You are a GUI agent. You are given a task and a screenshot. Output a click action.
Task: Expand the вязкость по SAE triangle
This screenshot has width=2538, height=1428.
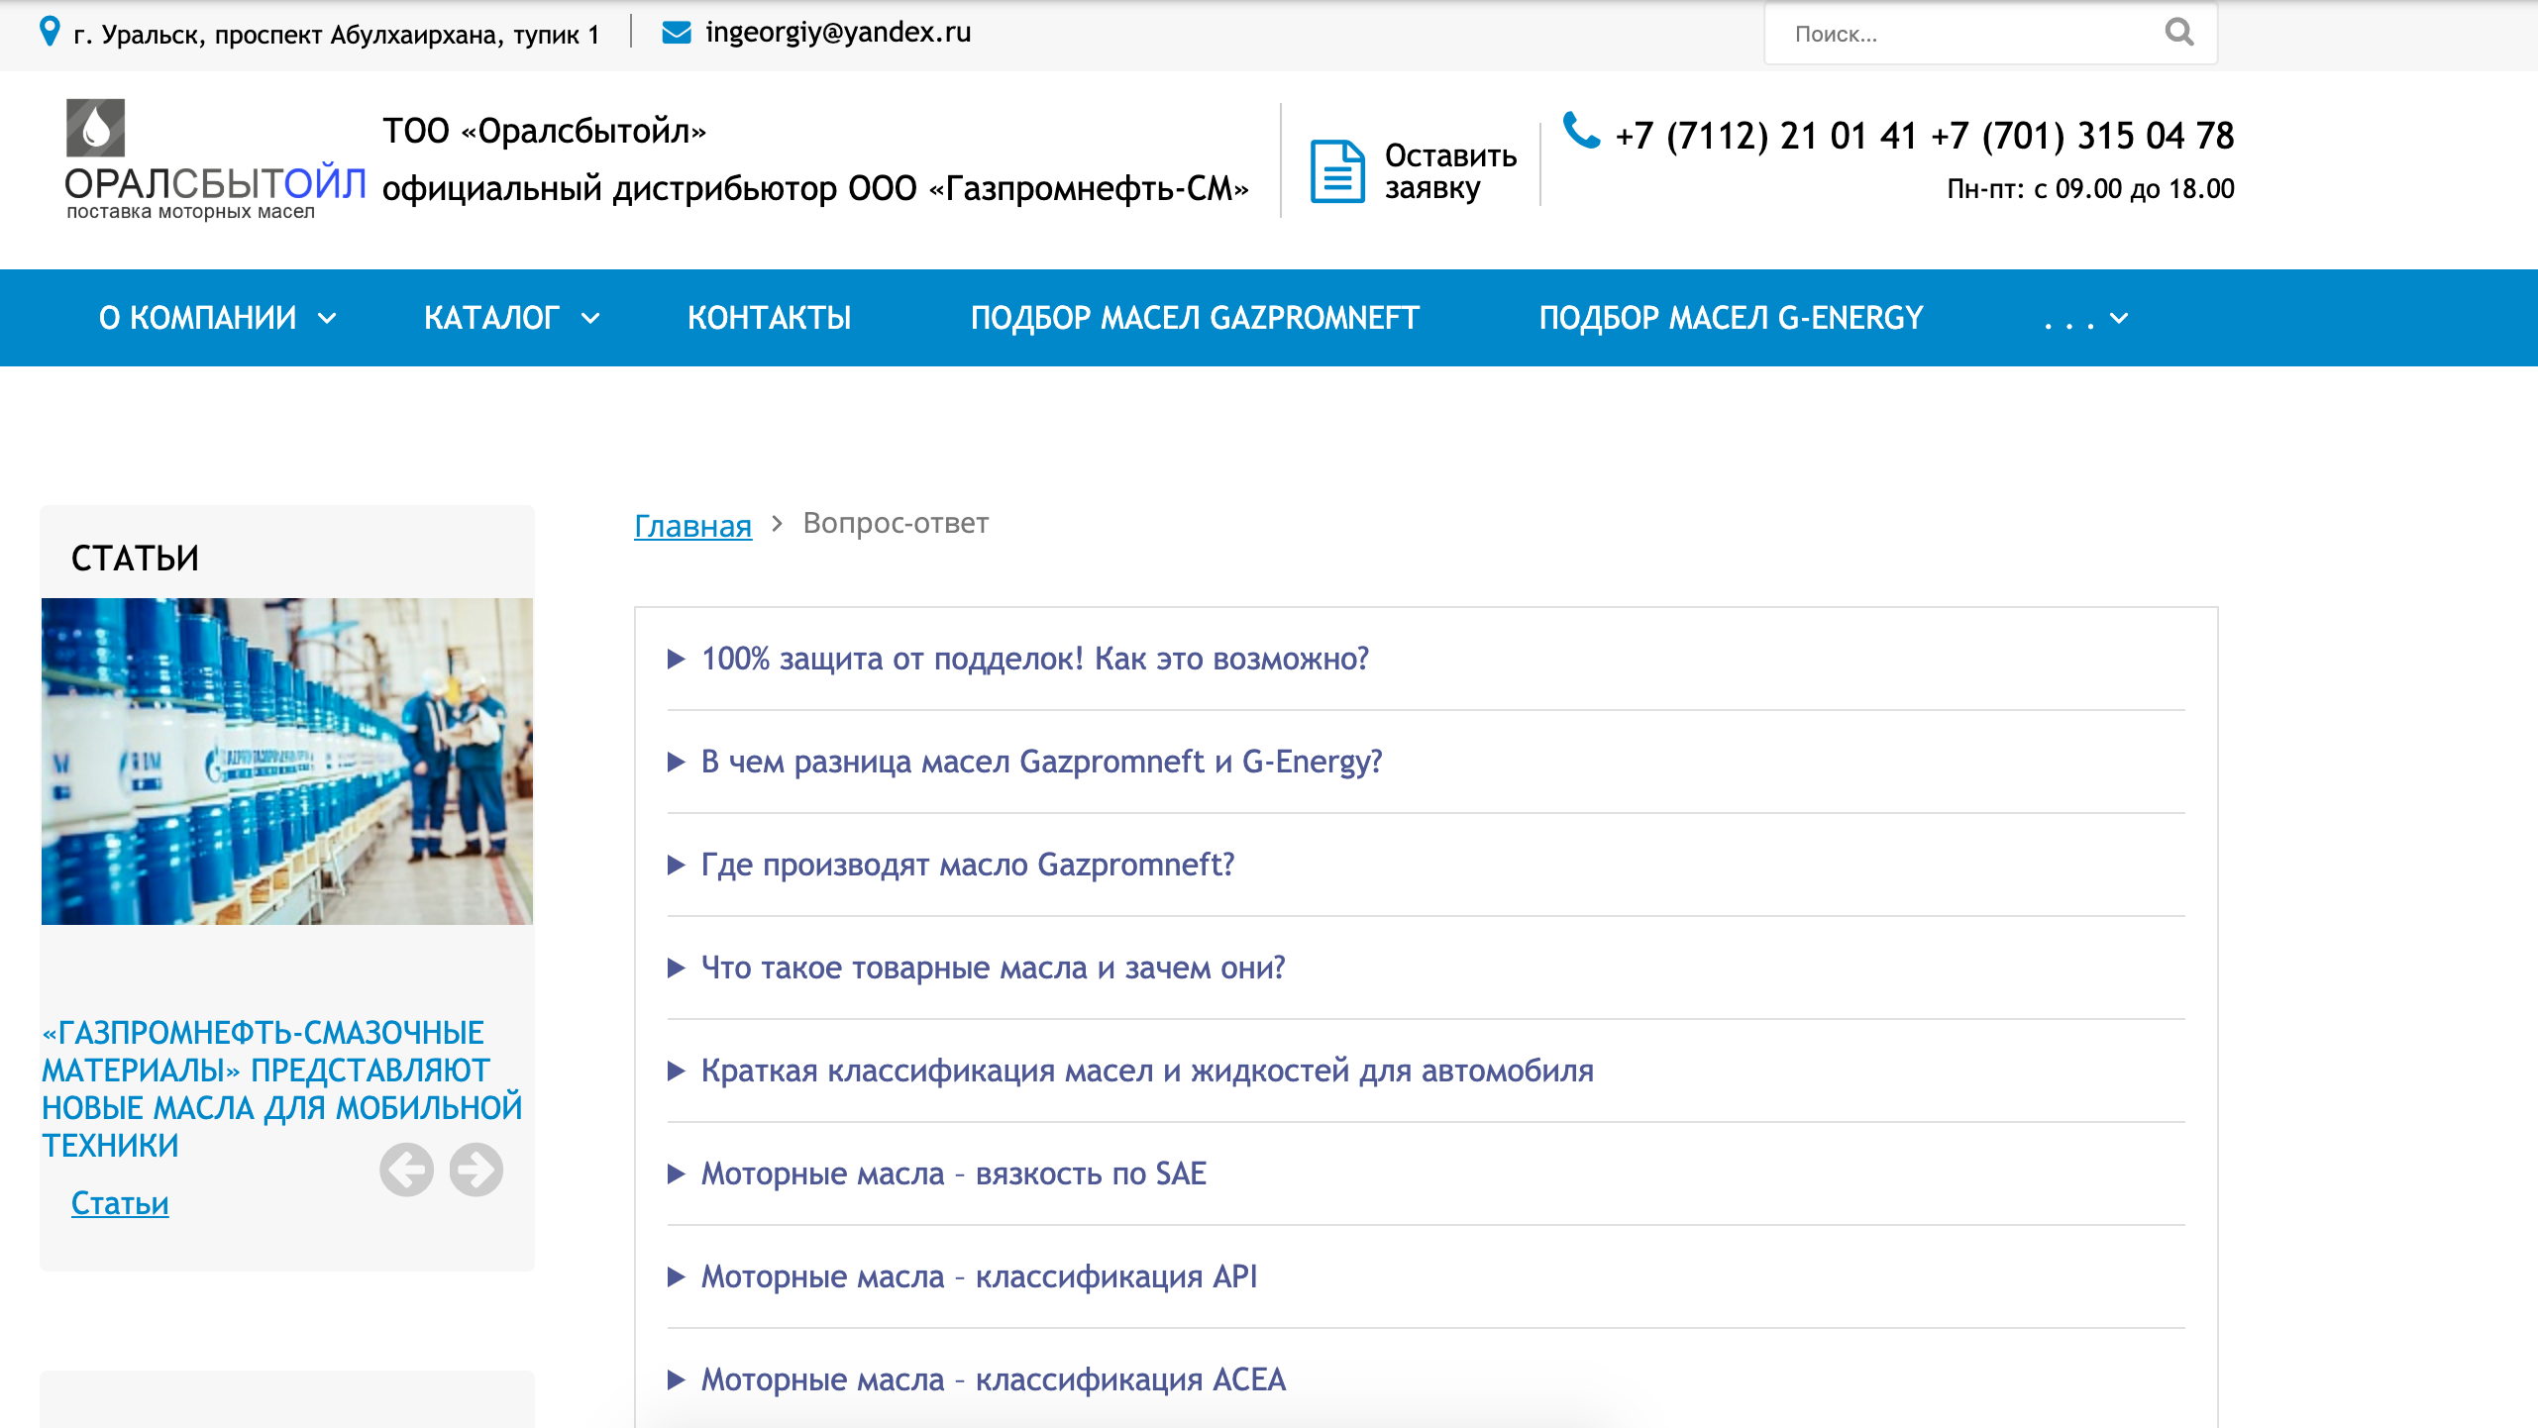pyautogui.click(x=677, y=1174)
